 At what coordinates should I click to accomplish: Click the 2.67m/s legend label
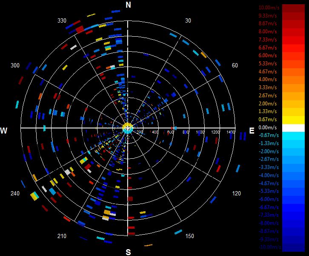pos(268,96)
